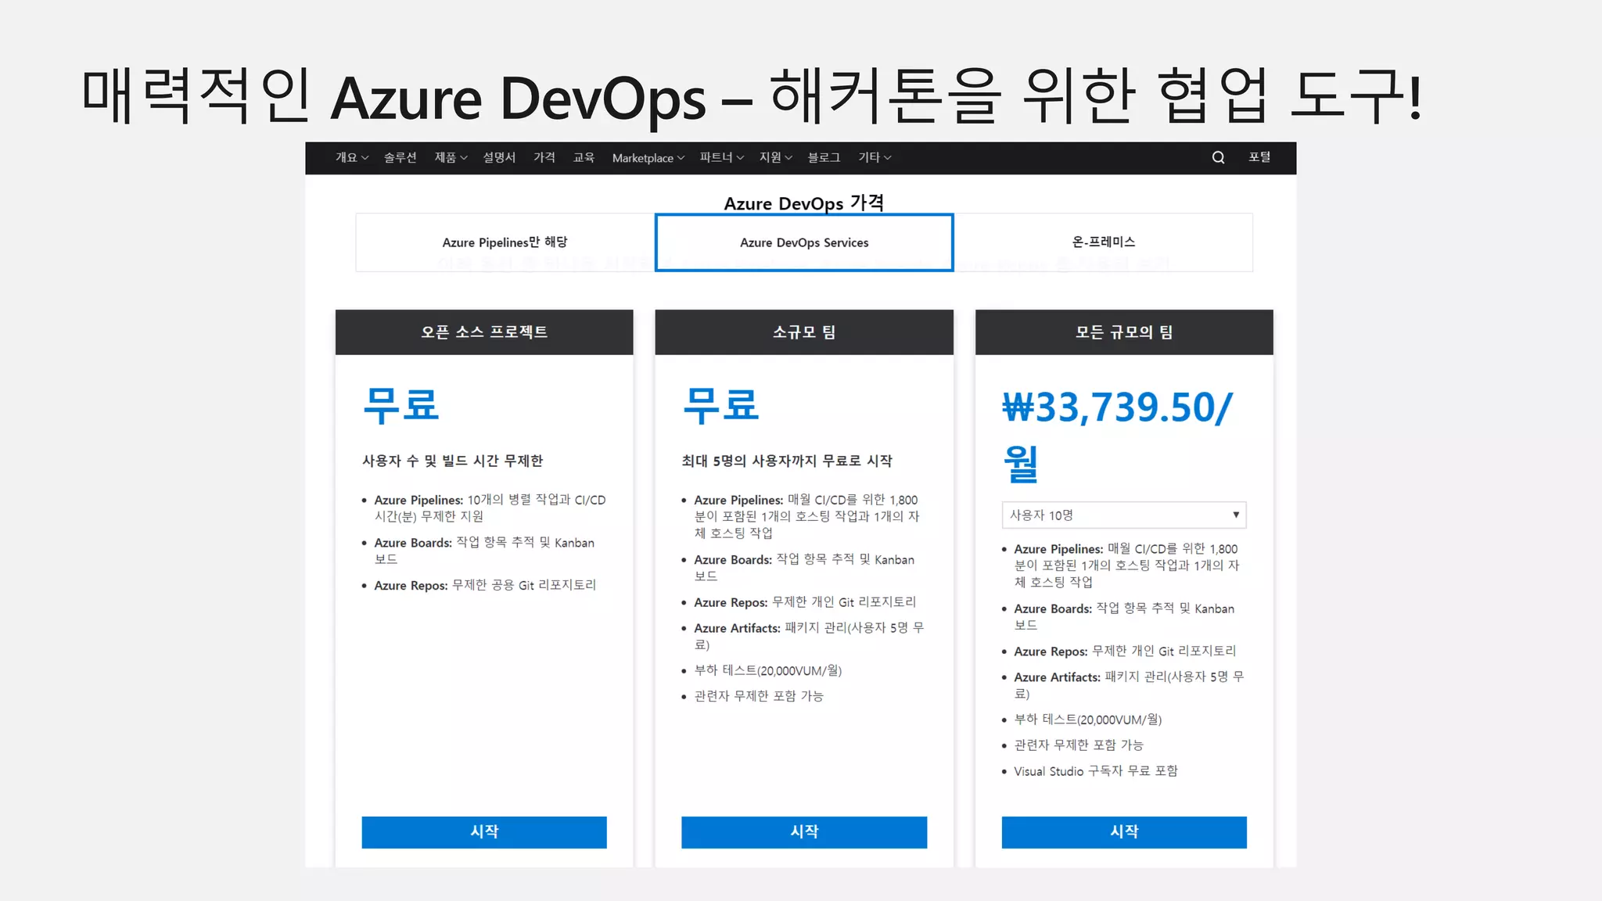This screenshot has height=901, width=1602.
Task: Click the search magnifier icon
Action: click(1218, 157)
